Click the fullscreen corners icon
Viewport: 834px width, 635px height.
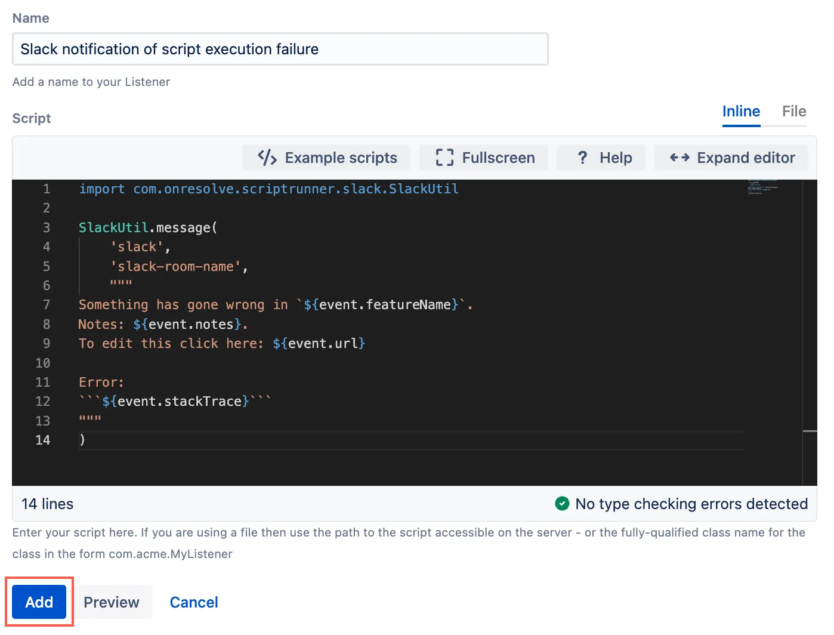(x=444, y=158)
